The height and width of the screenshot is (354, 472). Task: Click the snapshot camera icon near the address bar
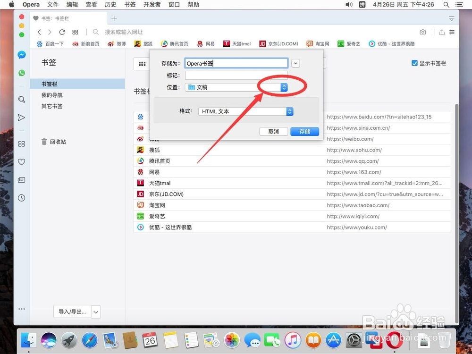pos(422,32)
